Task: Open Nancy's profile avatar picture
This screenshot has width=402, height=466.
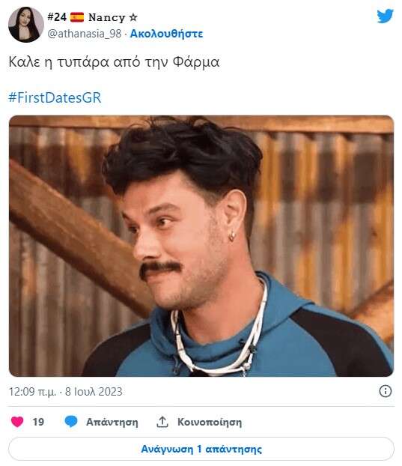Action: 26,25
